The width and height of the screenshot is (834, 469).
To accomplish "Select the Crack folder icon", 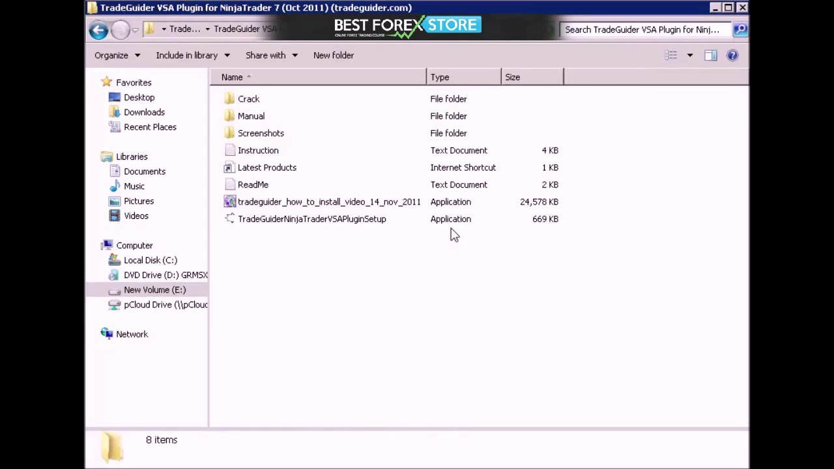I will tap(229, 99).
